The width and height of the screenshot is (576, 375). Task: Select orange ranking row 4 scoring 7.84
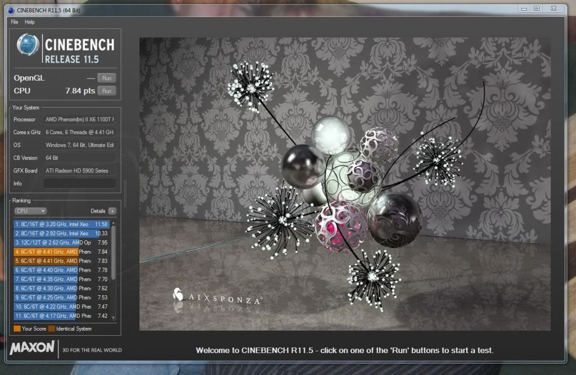click(x=62, y=251)
